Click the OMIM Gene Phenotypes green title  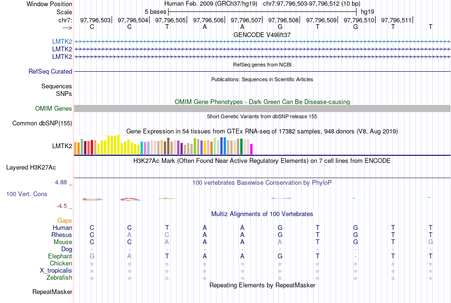click(x=263, y=102)
